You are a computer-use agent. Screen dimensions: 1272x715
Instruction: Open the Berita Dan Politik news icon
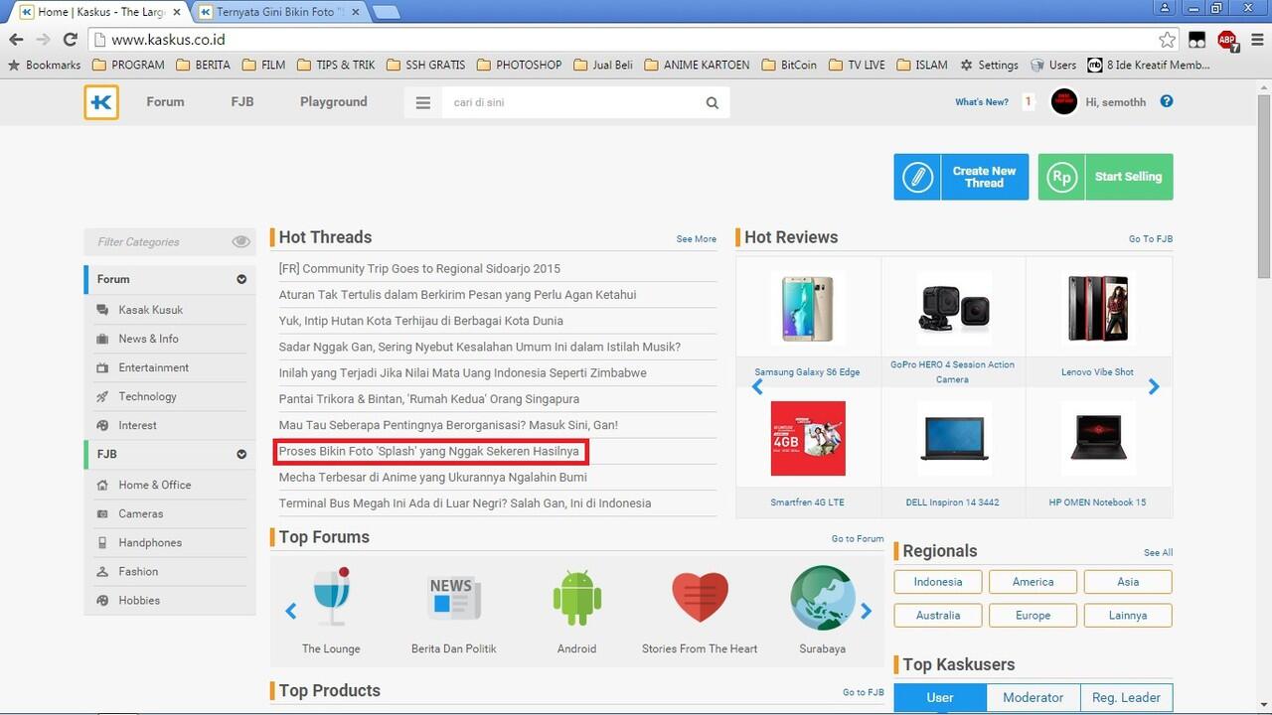[x=454, y=599]
